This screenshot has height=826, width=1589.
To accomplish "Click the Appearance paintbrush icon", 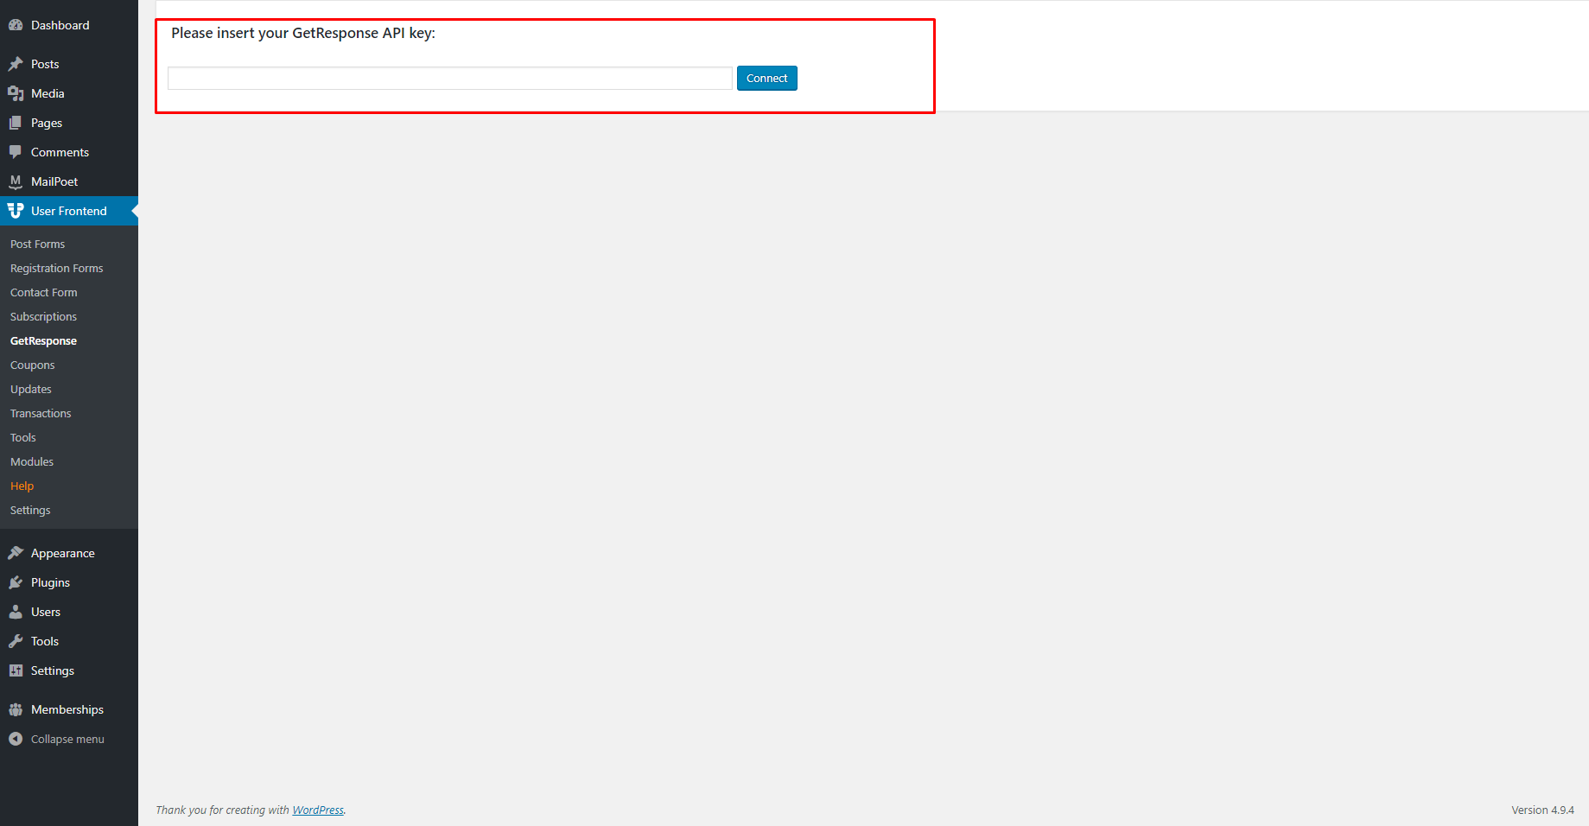I will point(16,553).
